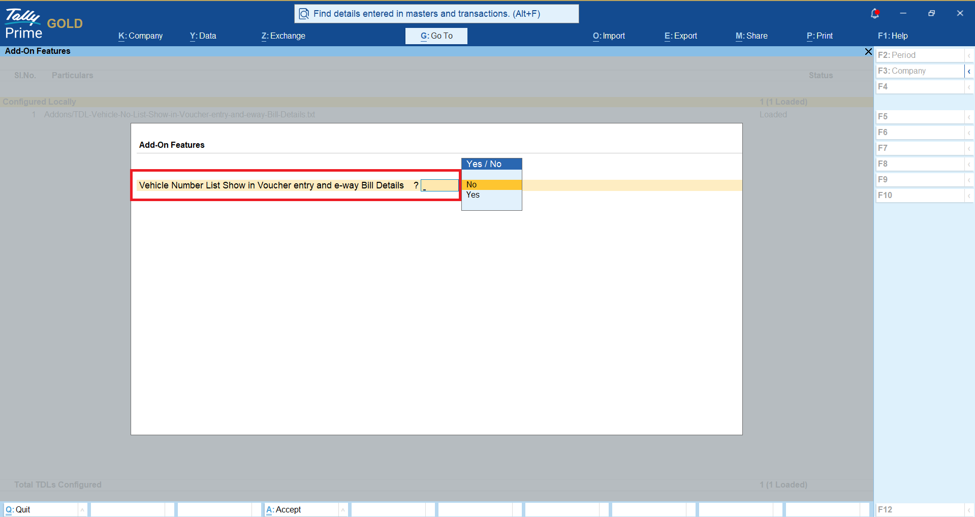
Task: Open the M: Share menu
Action: (751, 36)
